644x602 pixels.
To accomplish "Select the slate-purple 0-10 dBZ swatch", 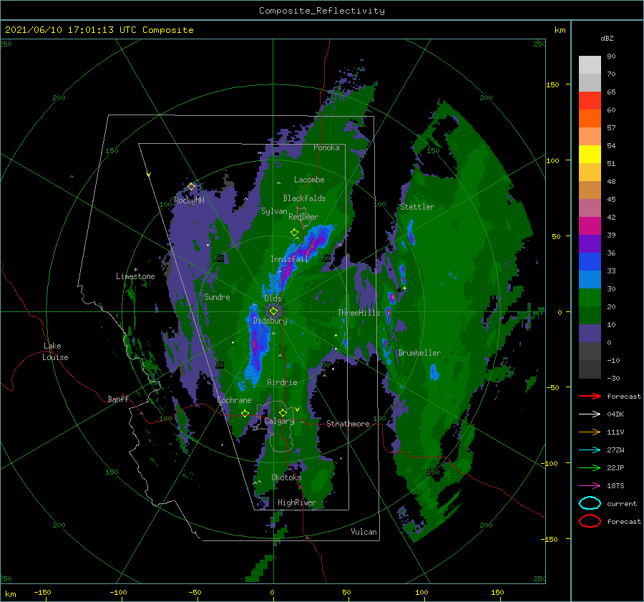I will click(590, 334).
